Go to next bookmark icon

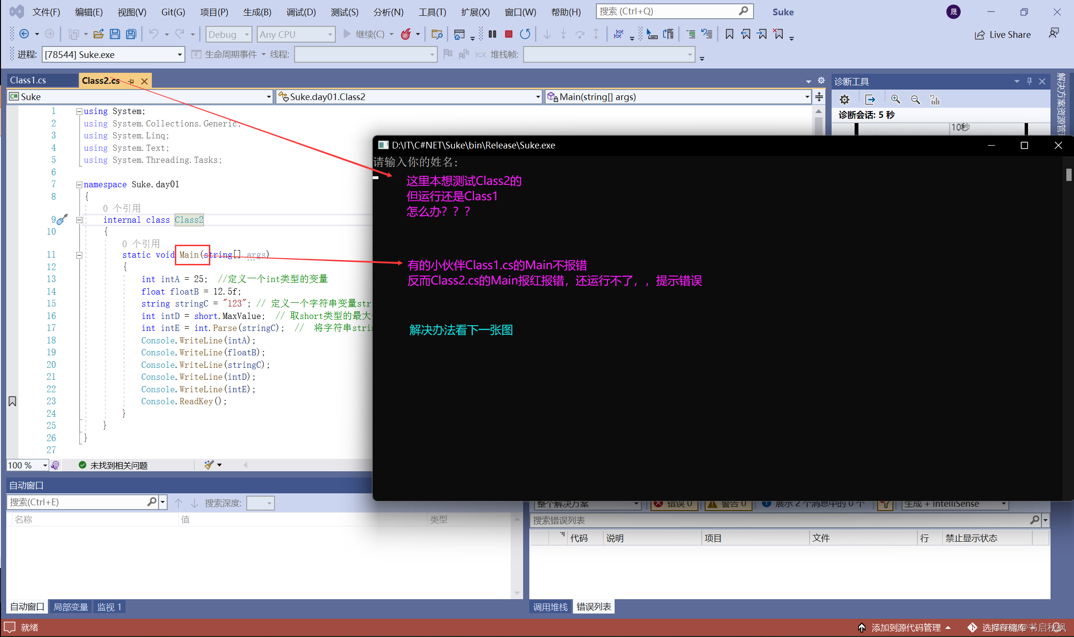pyautogui.click(x=762, y=34)
